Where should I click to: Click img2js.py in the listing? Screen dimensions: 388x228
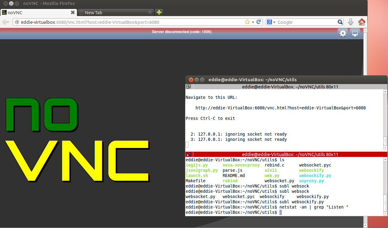197,165
